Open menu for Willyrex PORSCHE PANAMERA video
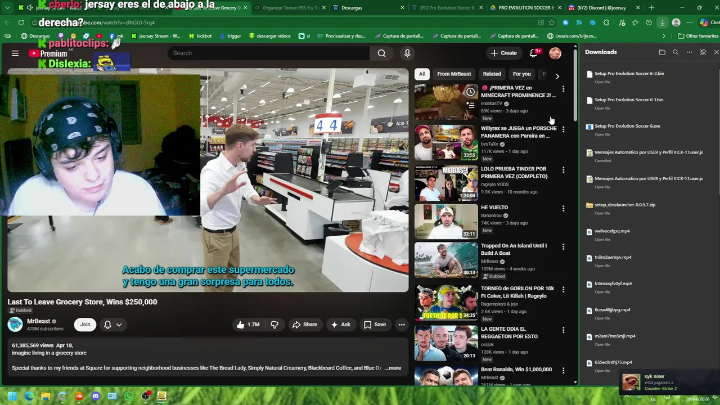The width and height of the screenshot is (720, 405). 563,129
